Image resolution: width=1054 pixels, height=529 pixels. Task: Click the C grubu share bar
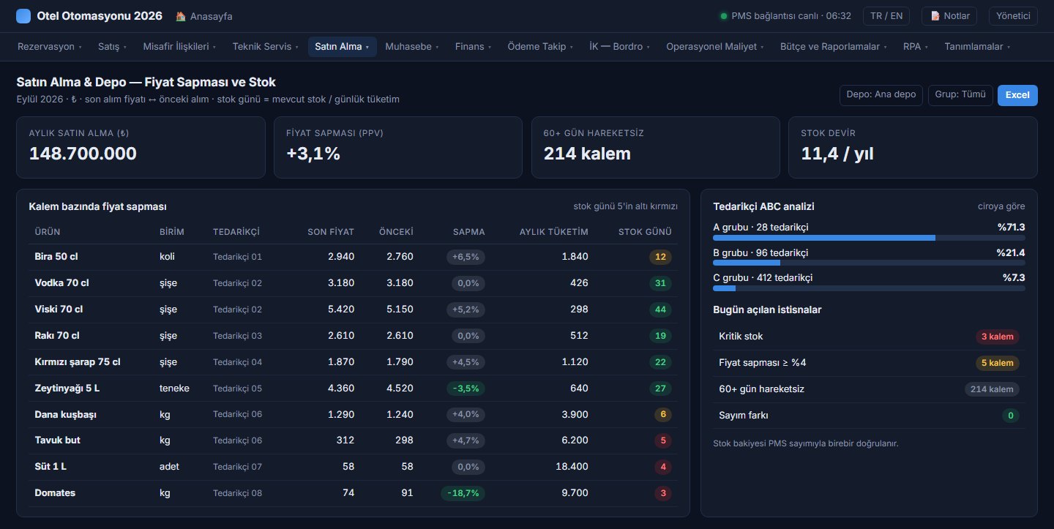869,288
